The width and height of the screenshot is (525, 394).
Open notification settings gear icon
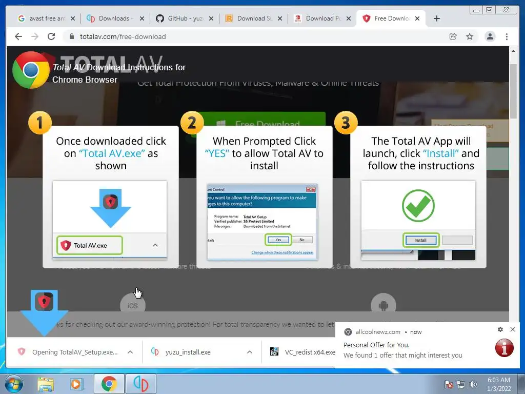click(500, 329)
